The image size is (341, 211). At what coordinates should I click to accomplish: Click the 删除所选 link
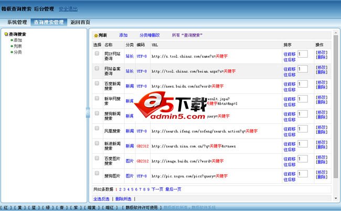point(123,199)
